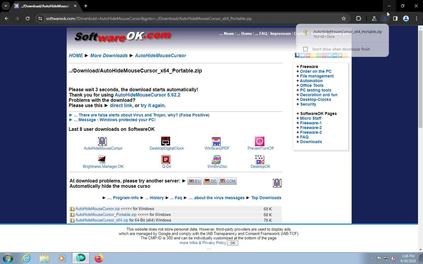Launch Internet Explorer from the taskbar
Screen dimensions: 423x264
point(26,258)
